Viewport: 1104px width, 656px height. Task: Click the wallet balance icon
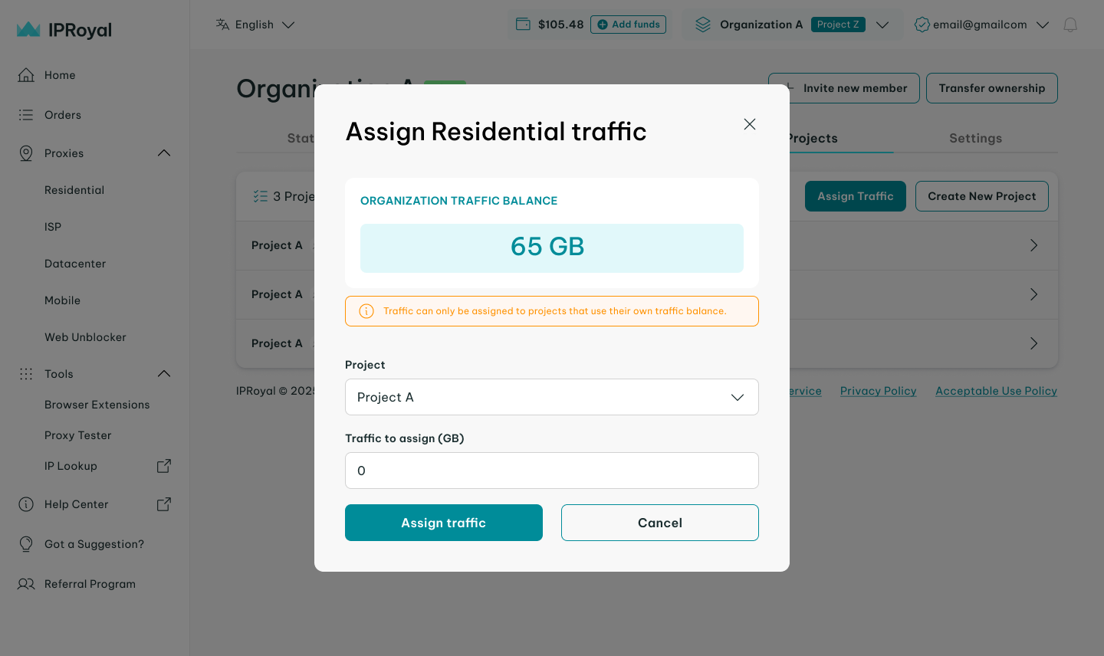[523, 25]
